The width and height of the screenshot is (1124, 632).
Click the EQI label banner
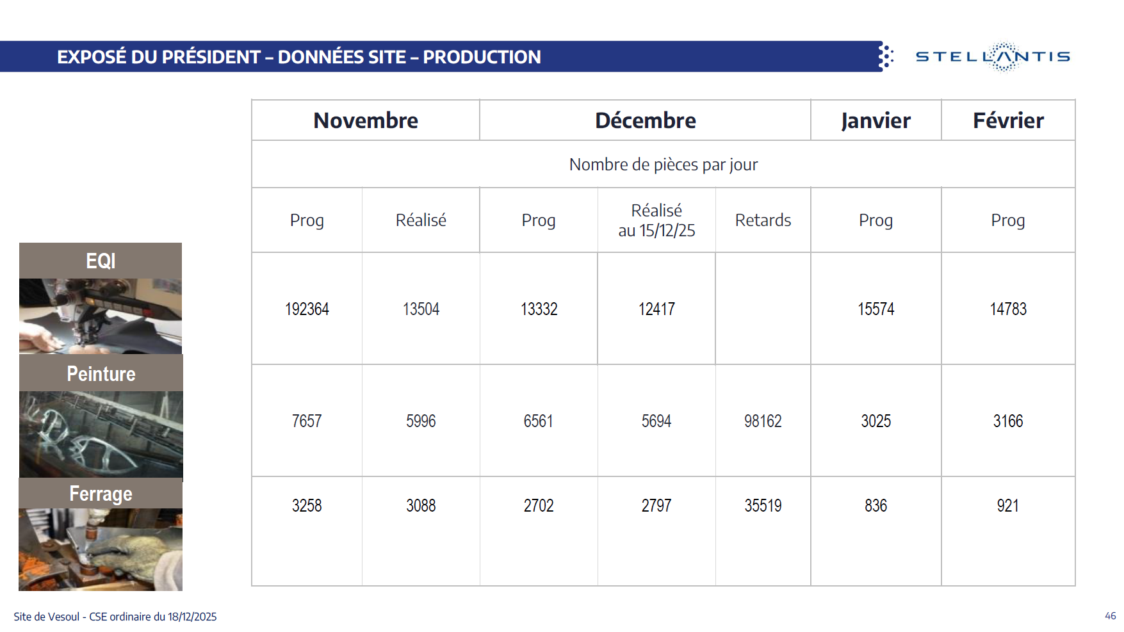(x=101, y=261)
